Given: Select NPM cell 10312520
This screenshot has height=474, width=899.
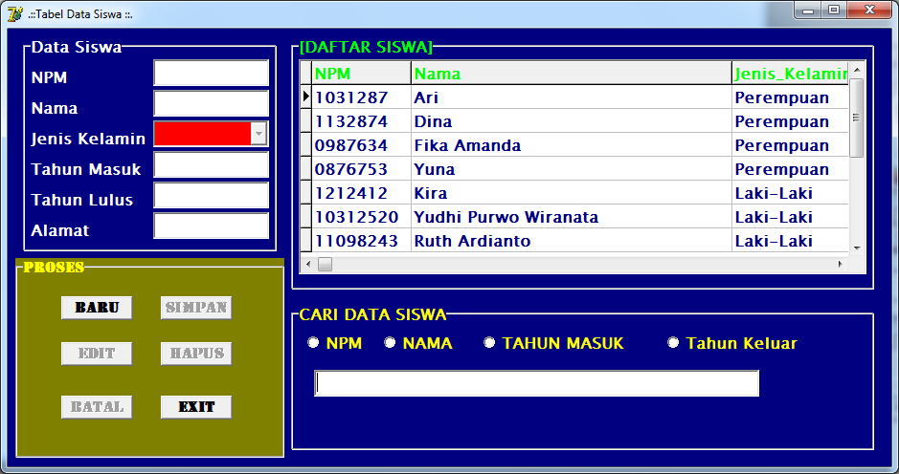Looking at the screenshot, I should pyautogui.click(x=361, y=217).
